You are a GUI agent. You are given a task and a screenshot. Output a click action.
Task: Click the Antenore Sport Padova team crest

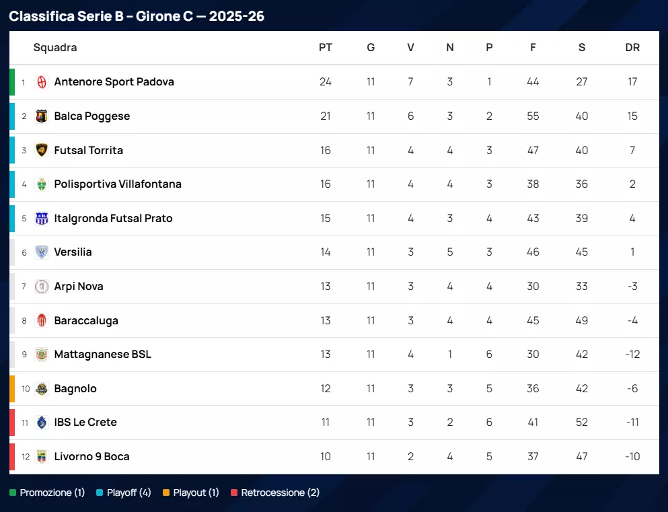(x=42, y=82)
